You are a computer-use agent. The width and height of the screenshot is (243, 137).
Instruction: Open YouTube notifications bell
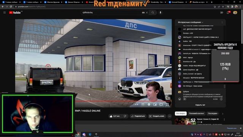click(228, 13)
